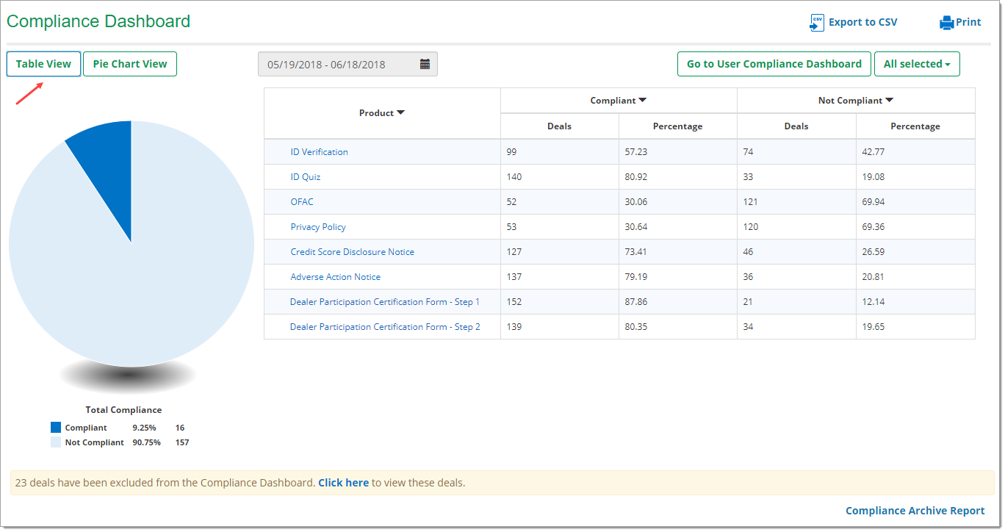Click the 127 compliant deals cell

(x=559, y=252)
